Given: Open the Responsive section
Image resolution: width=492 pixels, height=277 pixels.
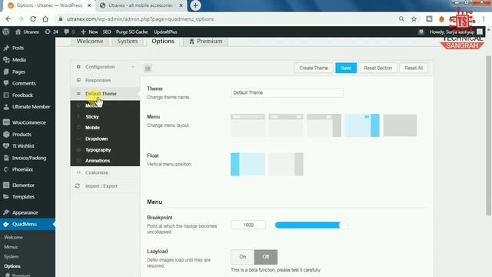Looking at the screenshot, I should [x=105, y=80].
